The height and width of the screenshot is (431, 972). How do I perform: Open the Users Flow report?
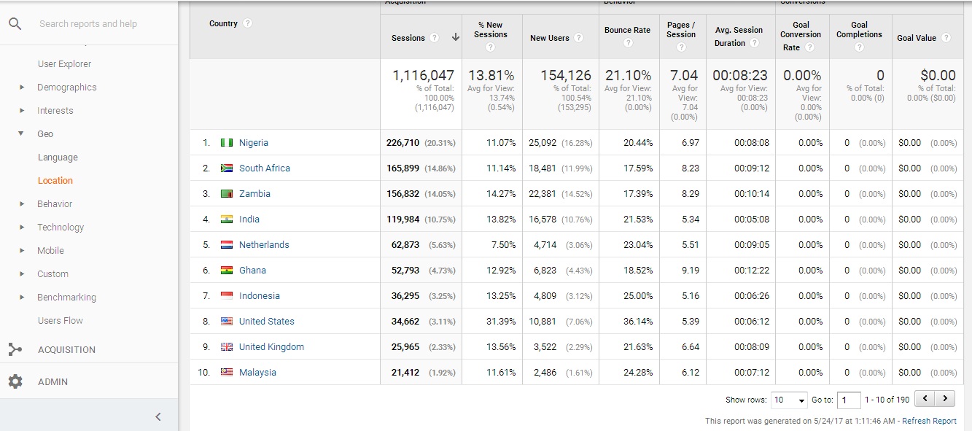(x=61, y=321)
